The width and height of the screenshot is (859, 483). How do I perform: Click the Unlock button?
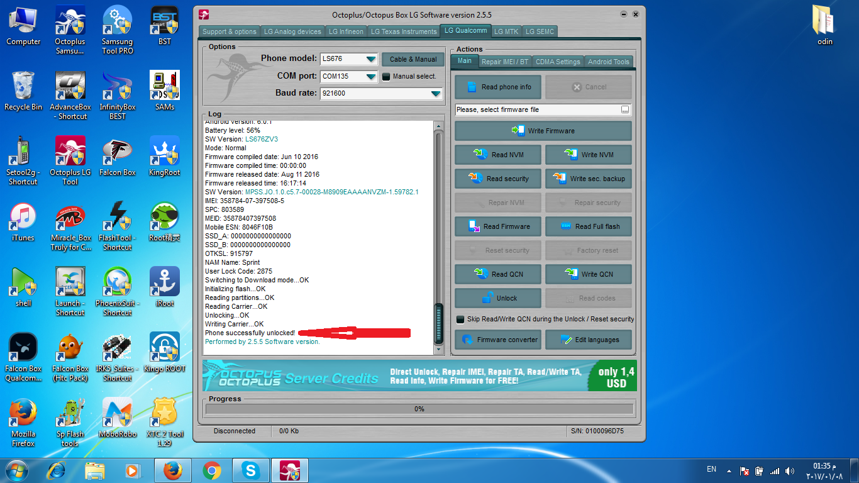[499, 298]
